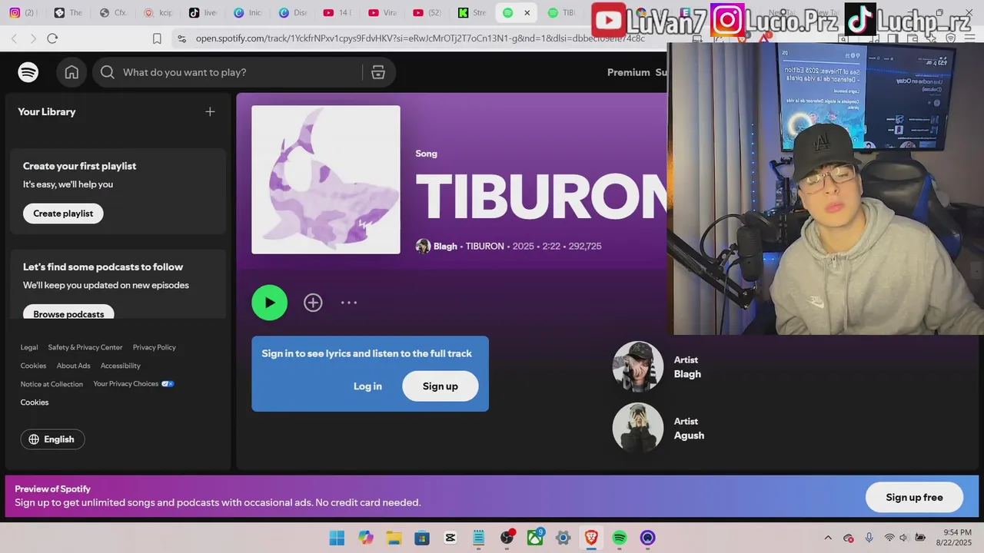Go to Spotify Home via house icon
Viewport: 984px width, 553px height.
point(71,72)
